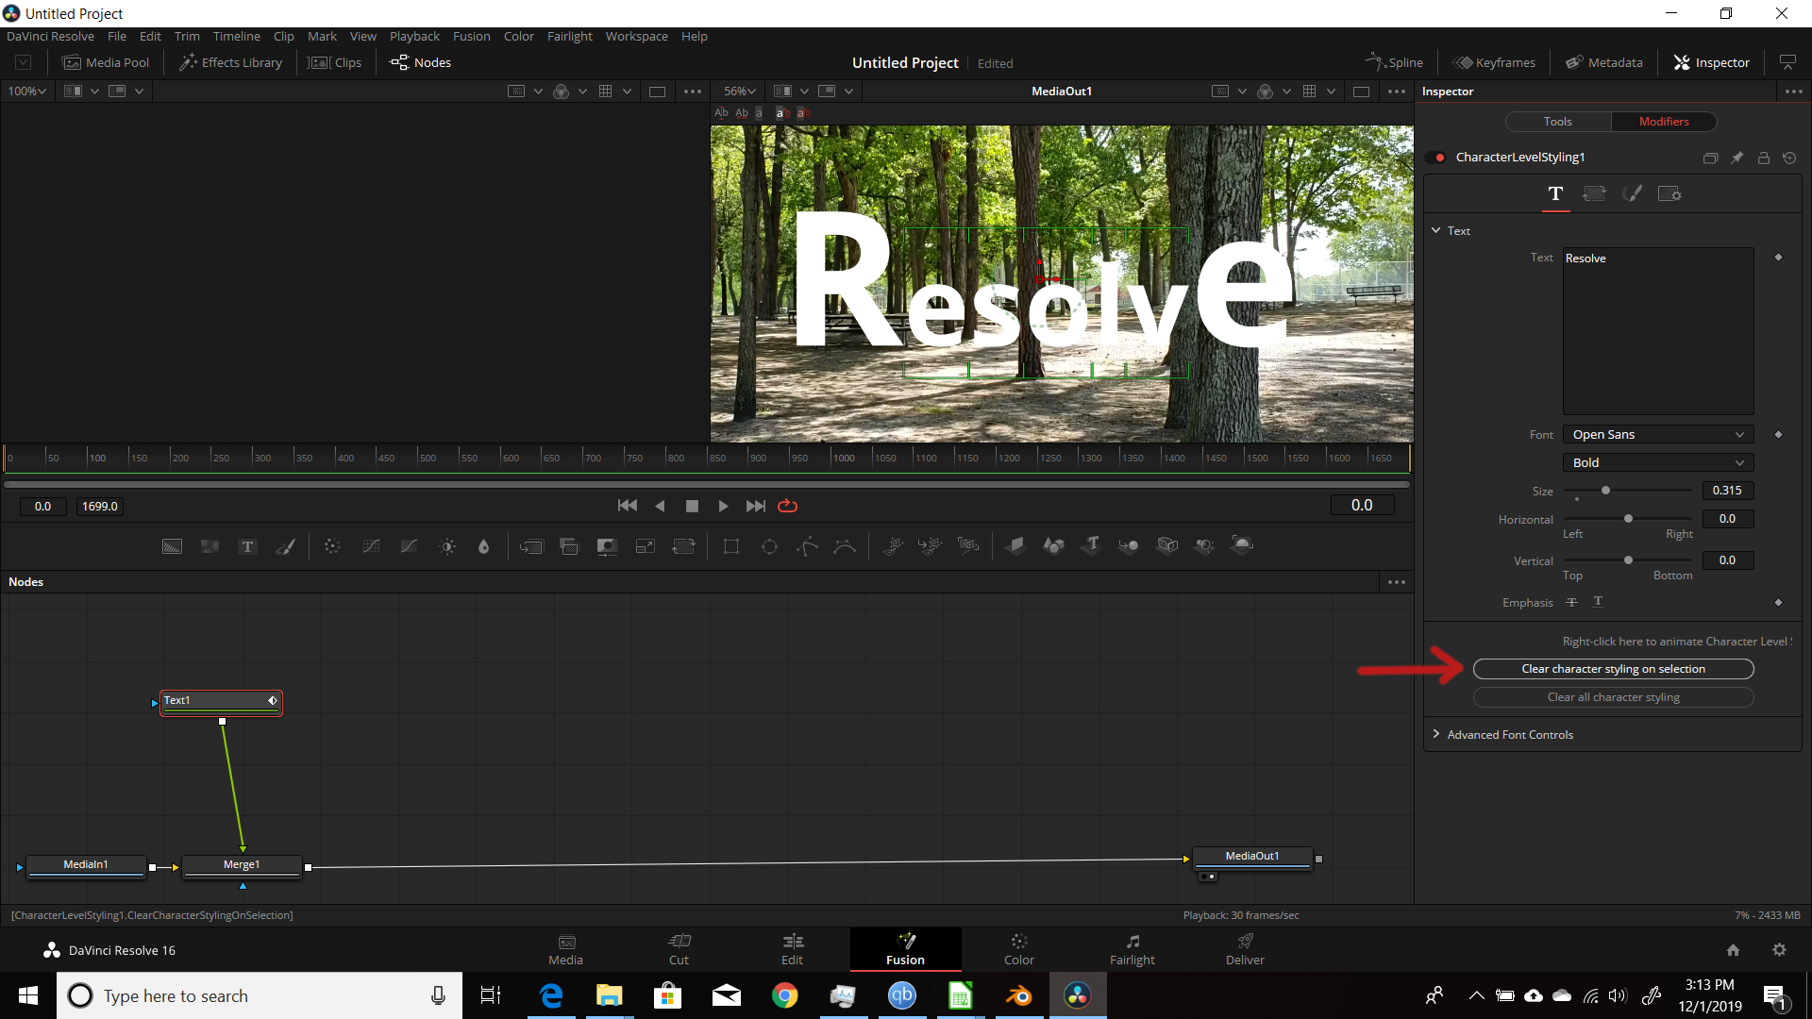Open the Shading brush tab of the modifier

(x=1632, y=193)
